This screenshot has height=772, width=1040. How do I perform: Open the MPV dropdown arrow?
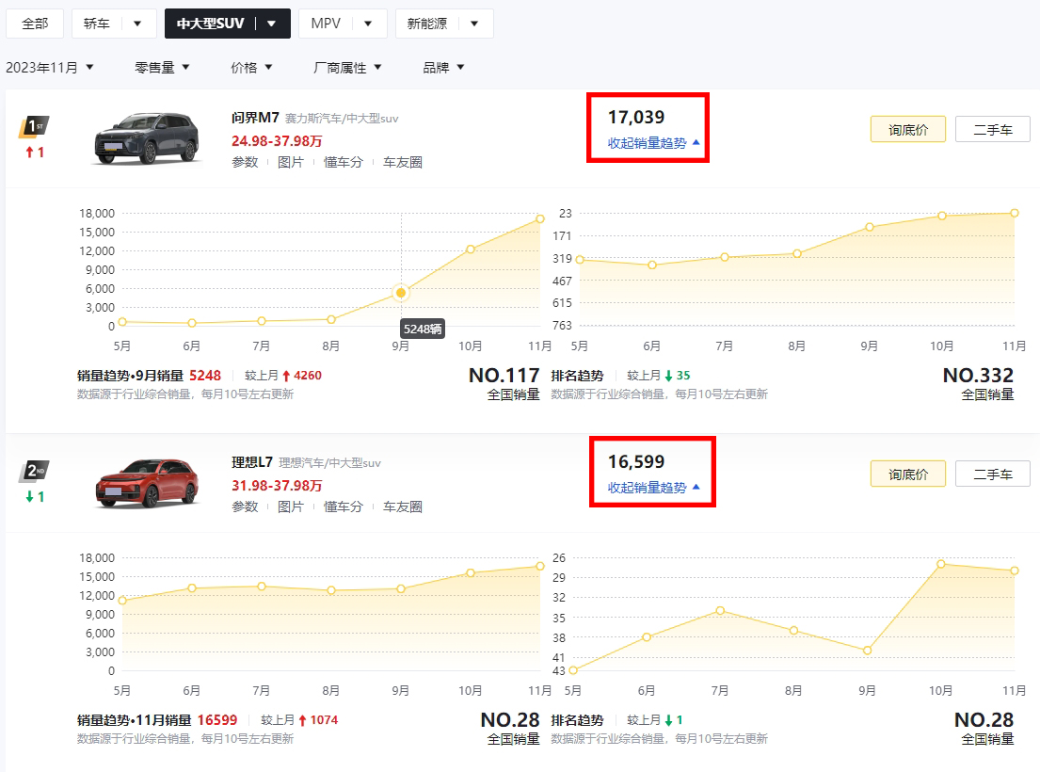coord(368,24)
